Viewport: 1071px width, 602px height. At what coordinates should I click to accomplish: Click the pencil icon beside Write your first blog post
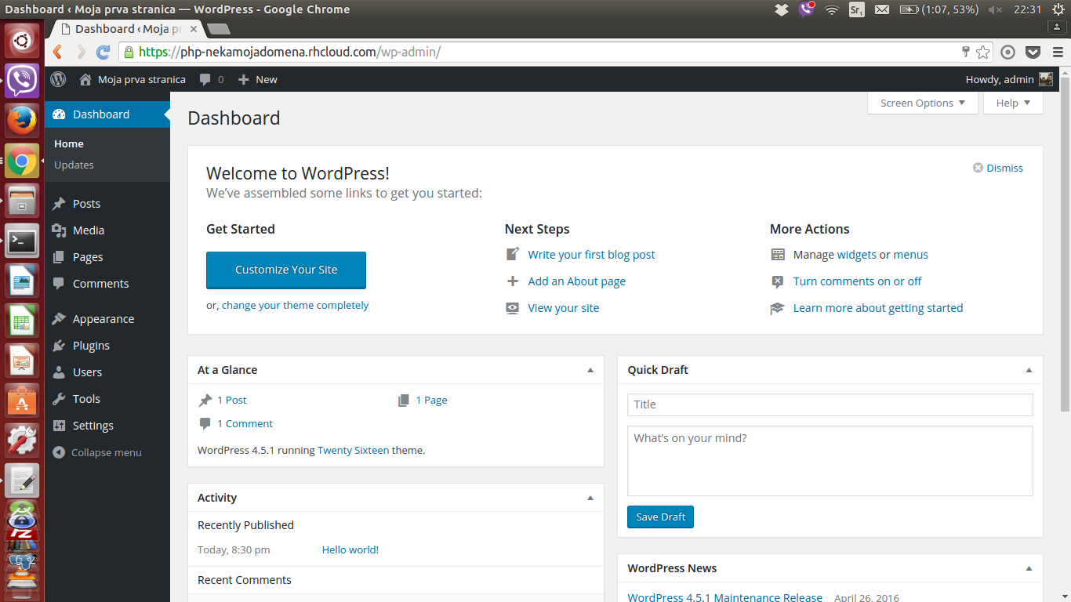[513, 255]
